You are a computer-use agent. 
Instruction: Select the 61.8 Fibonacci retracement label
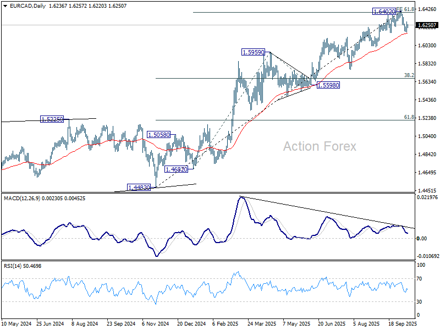pos(409,117)
